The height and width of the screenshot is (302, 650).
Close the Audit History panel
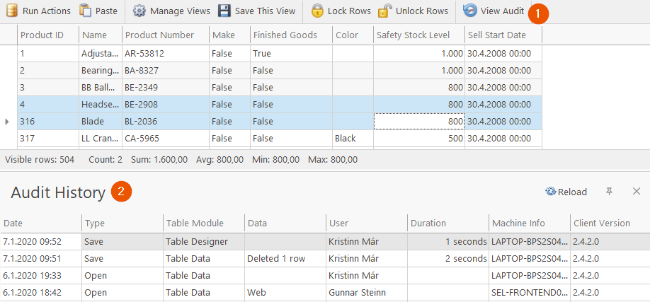pyautogui.click(x=637, y=191)
